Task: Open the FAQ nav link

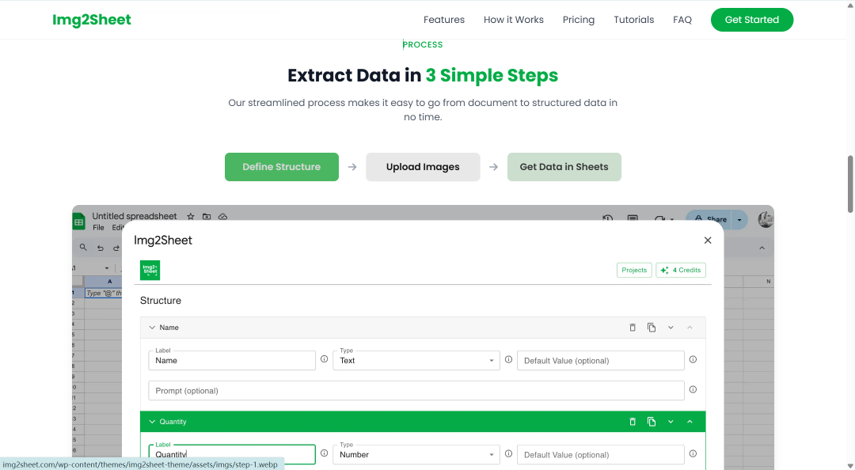Action: (x=682, y=20)
